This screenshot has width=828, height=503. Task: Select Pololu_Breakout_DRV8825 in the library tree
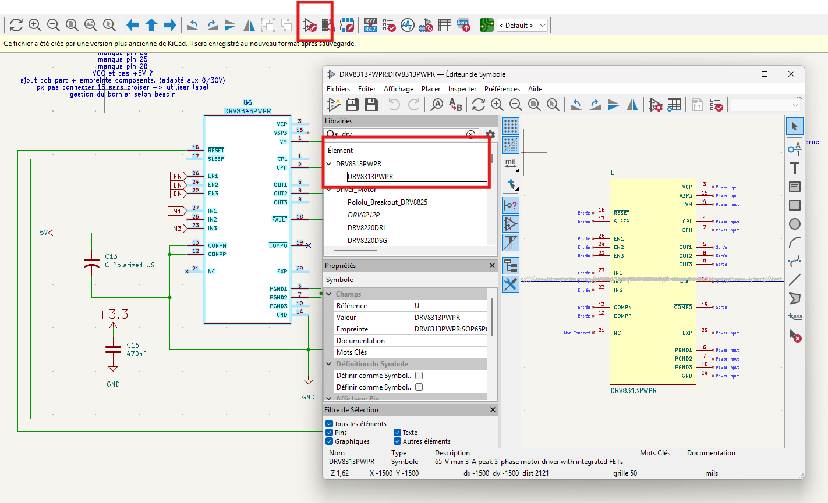[x=387, y=202]
